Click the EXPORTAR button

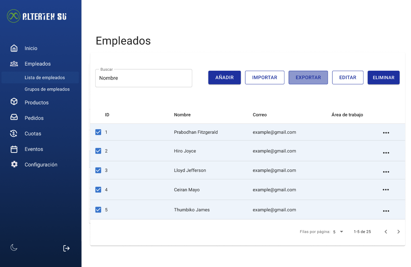[x=308, y=77]
